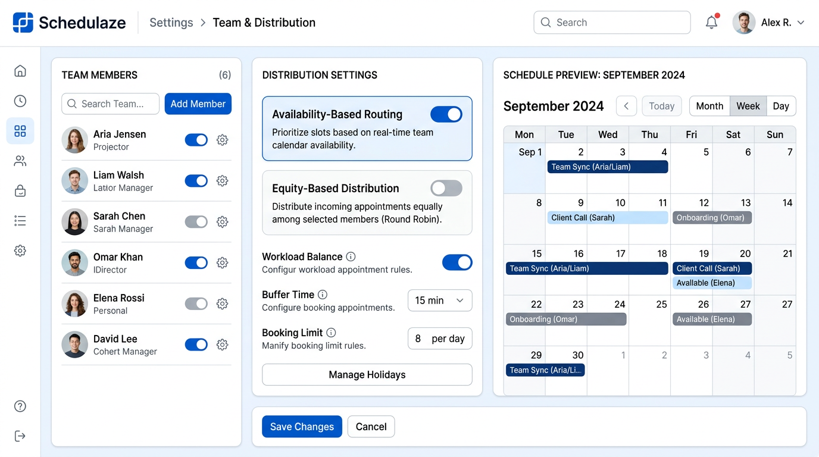Click the Workload Balance info icon
819x457 pixels.
[x=351, y=257]
